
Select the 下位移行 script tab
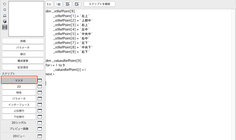pyautogui.click(x=19, y=117)
